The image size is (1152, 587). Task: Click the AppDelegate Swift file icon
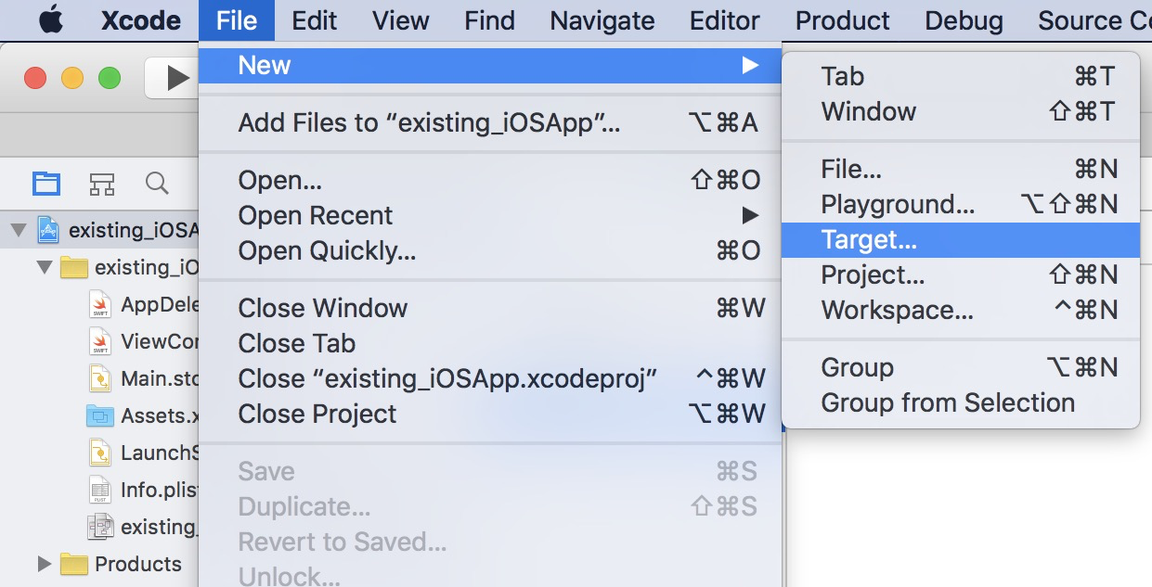[100, 304]
